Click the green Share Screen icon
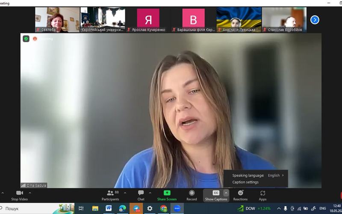Image resolution: width=342 pixels, height=214 pixels. 167,193
